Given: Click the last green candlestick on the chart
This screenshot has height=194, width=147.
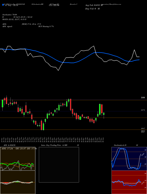Looking at the screenshot, I should [x=104, y=114].
